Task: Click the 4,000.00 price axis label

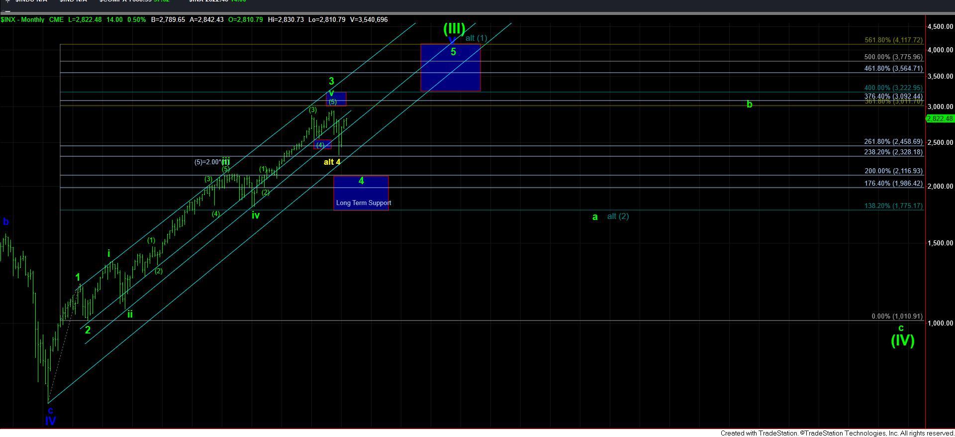Action: click(x=940, y=50)
